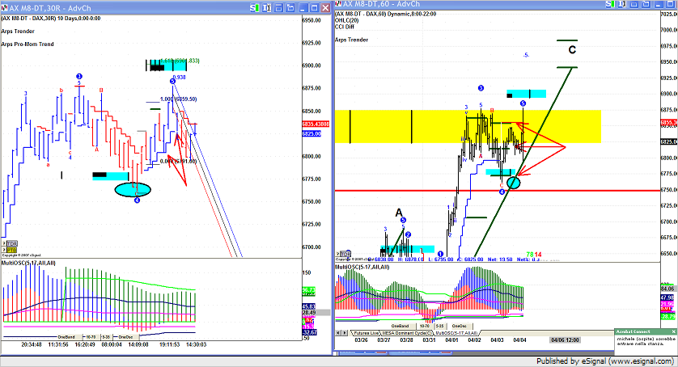
Task: Click the large black letter A label
Action: coord(399,213)
